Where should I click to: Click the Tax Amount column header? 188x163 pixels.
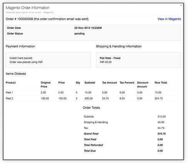click(x=109, y=82)
